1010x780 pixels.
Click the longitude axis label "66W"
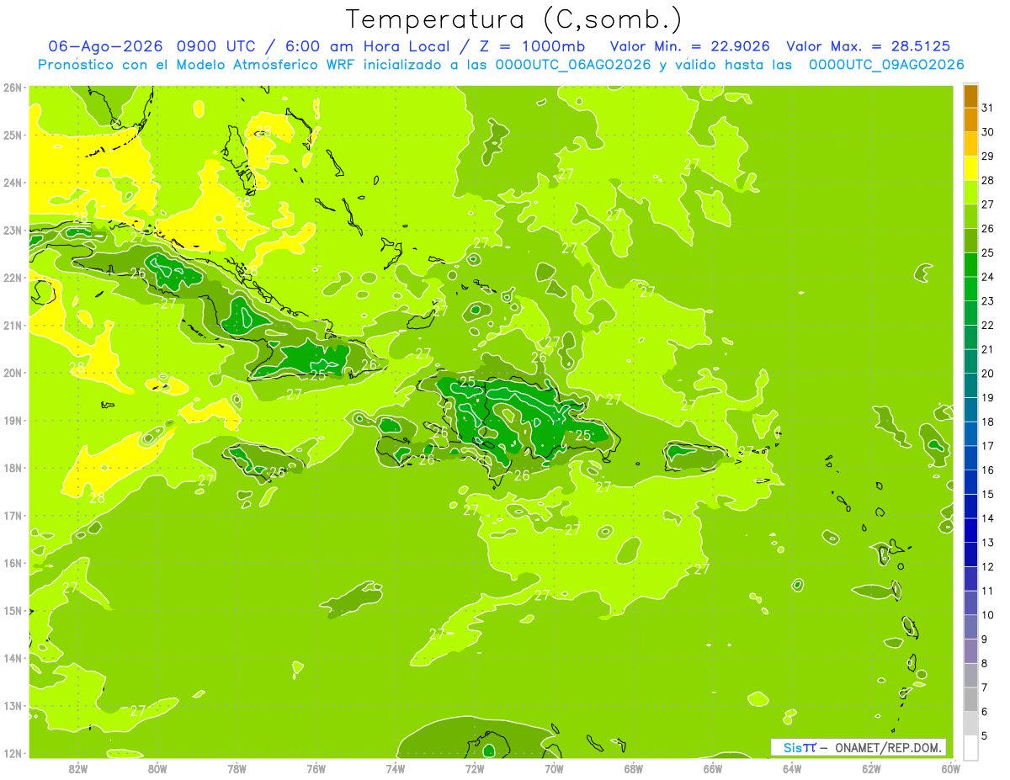[713, 768]
